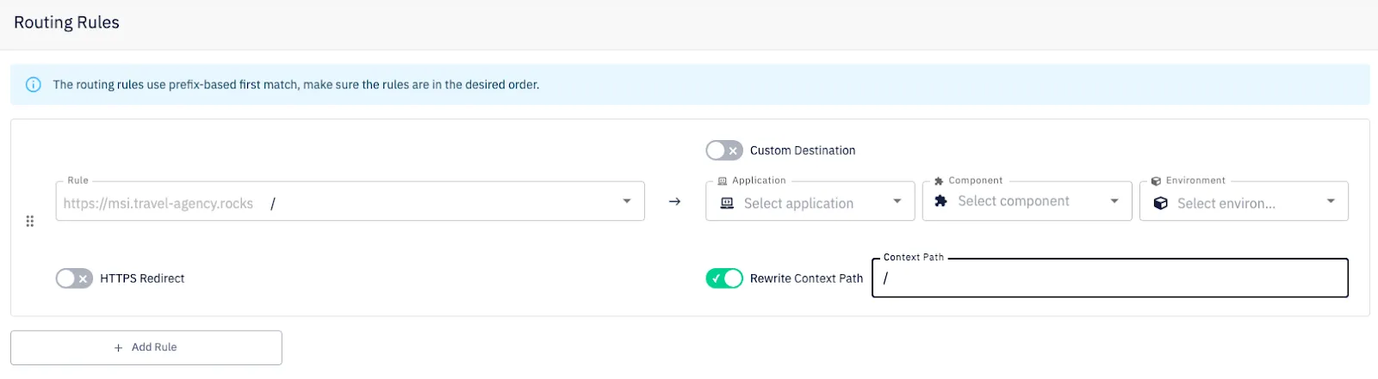Expand the Select environment dropdown

(1244, 203)
